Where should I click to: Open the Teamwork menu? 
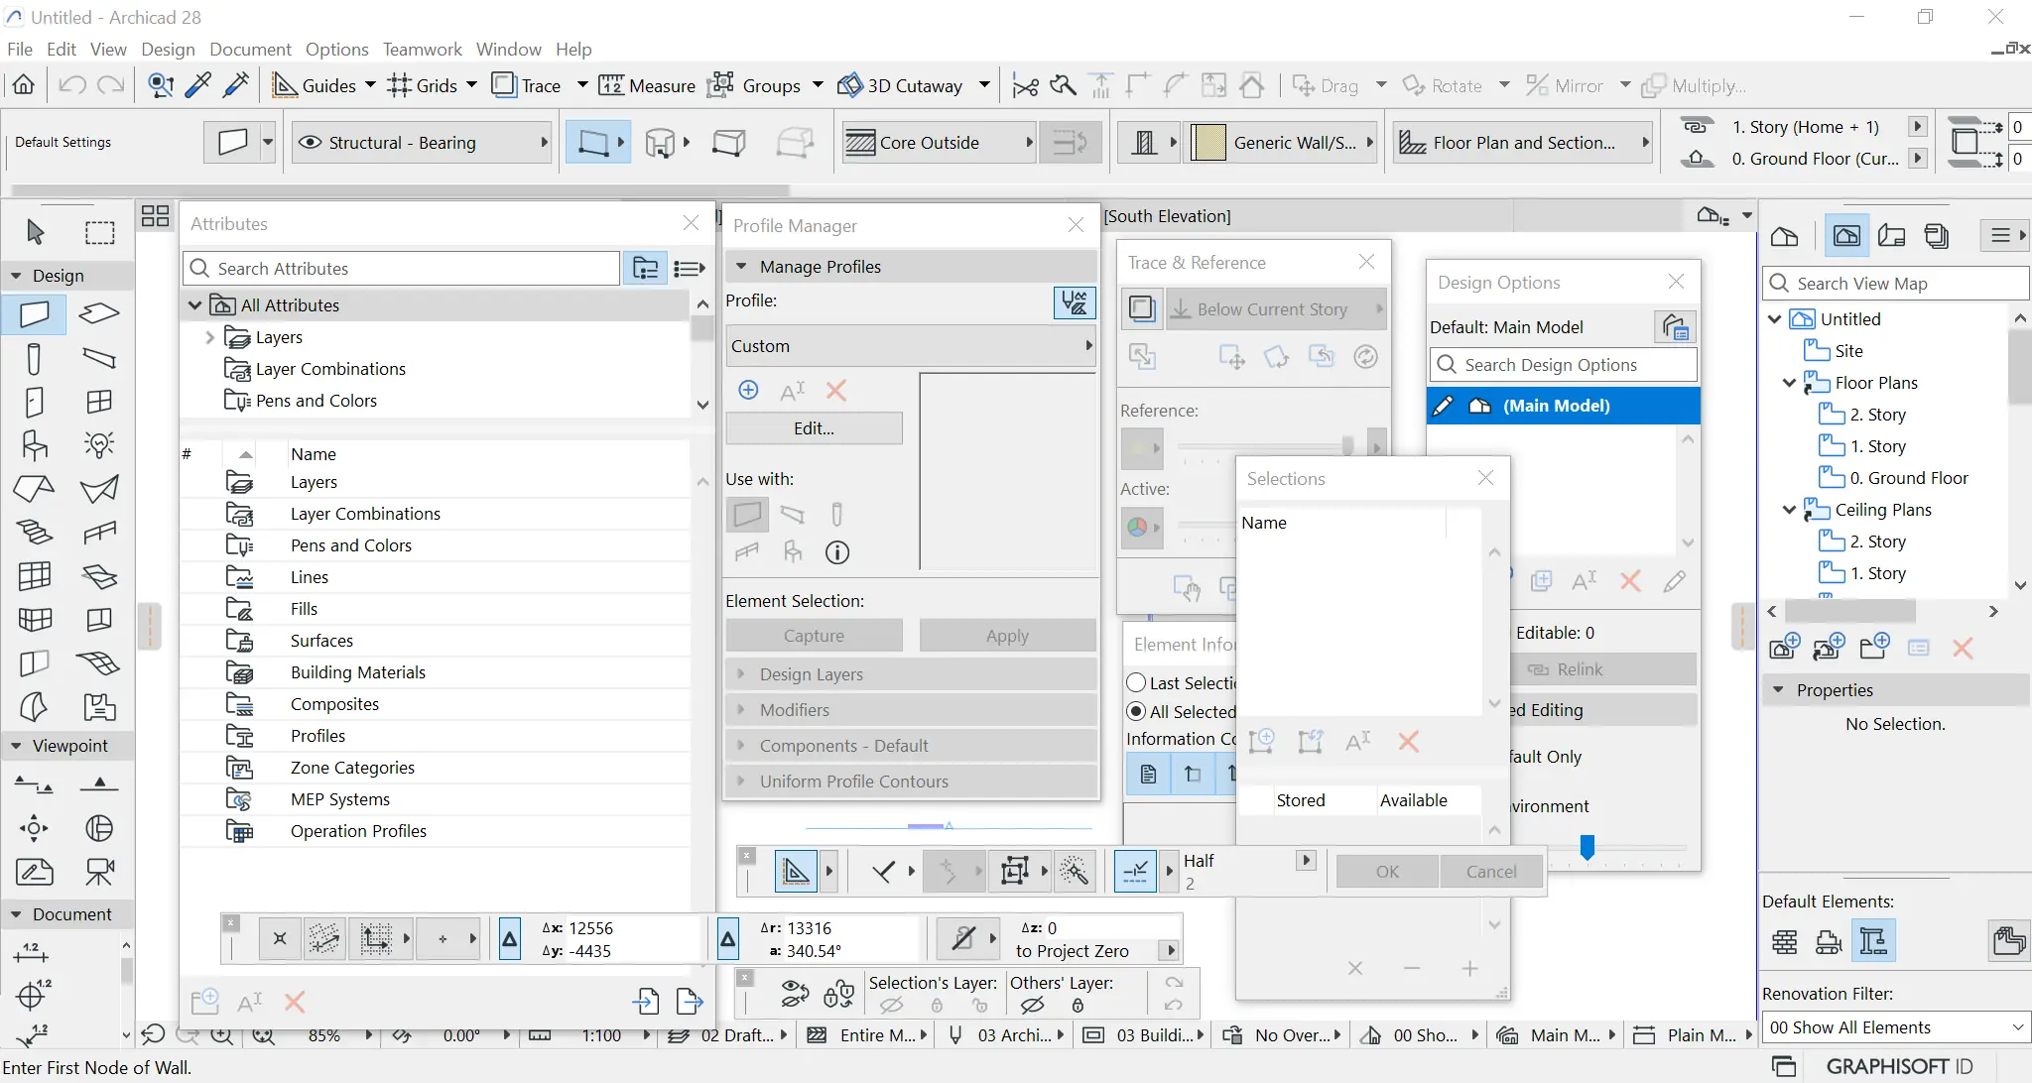(422, 49)
